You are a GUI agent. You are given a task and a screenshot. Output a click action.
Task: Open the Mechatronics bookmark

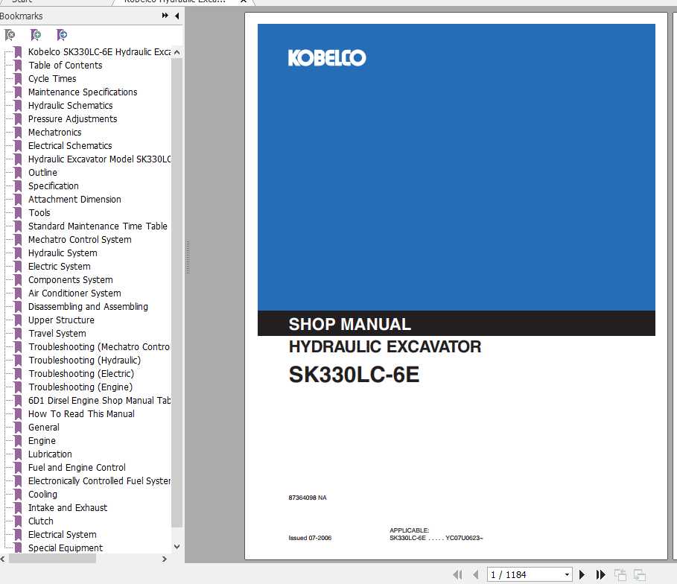click(55, 132)
